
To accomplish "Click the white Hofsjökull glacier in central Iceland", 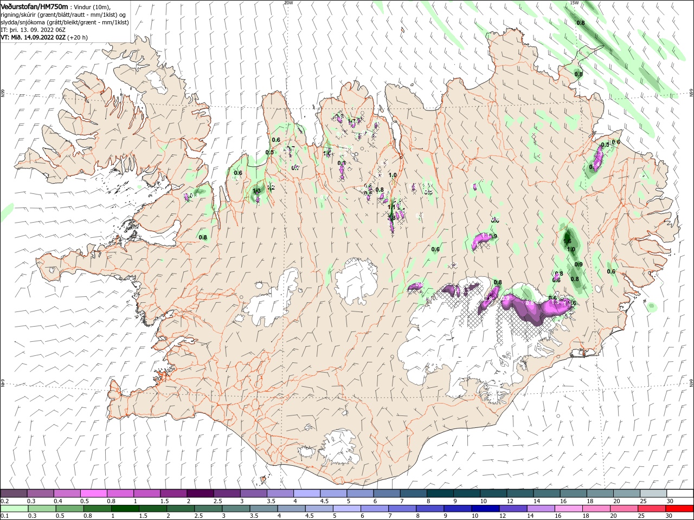I will point(357,281).
